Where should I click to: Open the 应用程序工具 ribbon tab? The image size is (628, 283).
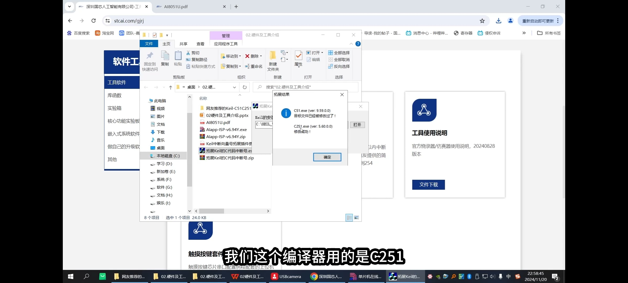[x=226, y=44]
